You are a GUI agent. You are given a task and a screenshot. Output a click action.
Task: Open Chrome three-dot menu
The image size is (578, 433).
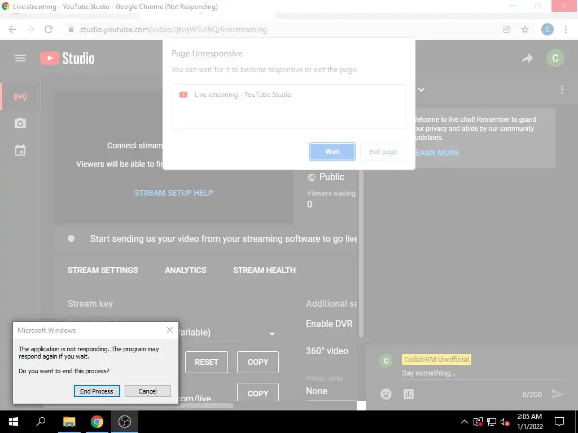pyautogui.click(x=566, y=29)
